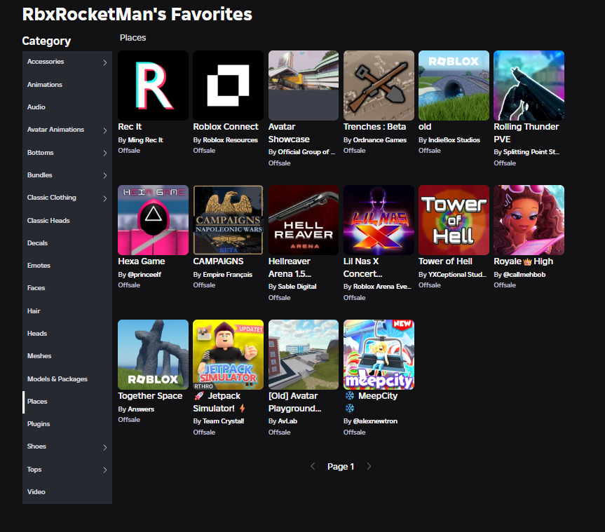Select the Avatar Showcase thumbnail
Screen dimensions: 605x532
click(304, 86)
